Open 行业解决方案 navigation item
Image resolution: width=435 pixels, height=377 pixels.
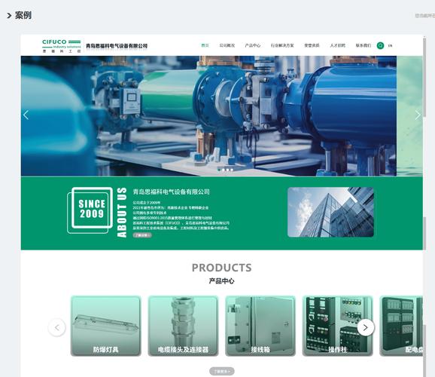282,45
